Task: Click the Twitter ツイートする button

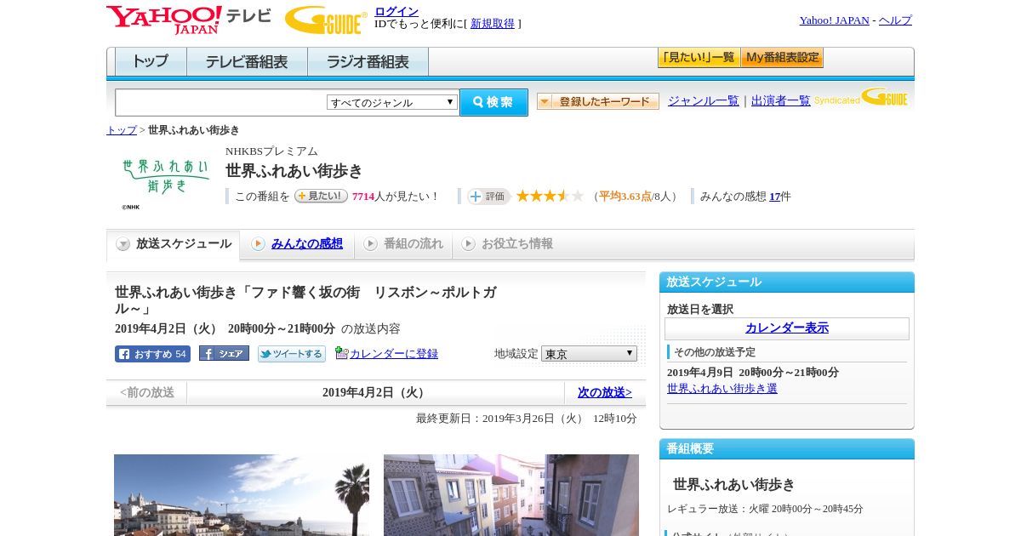Action: pyautogui.click(x=292, y=354)
